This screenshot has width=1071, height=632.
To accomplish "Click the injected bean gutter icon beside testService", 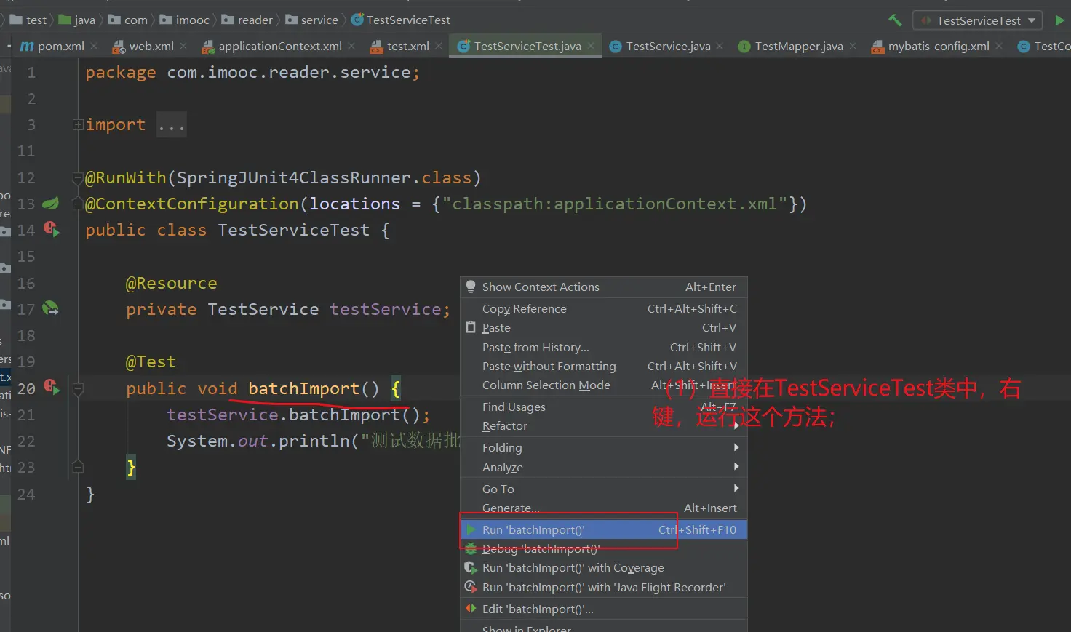I will 50,308.
